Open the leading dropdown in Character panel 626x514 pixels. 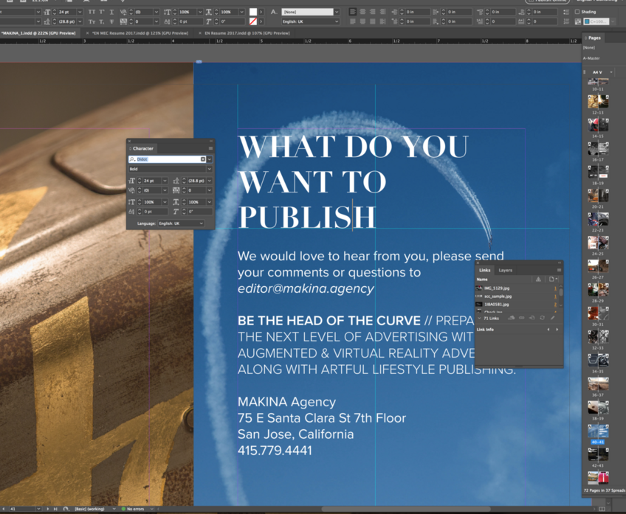210,181
